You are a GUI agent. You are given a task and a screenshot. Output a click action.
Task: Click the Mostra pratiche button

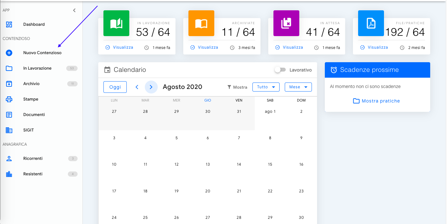coord(377,101)
